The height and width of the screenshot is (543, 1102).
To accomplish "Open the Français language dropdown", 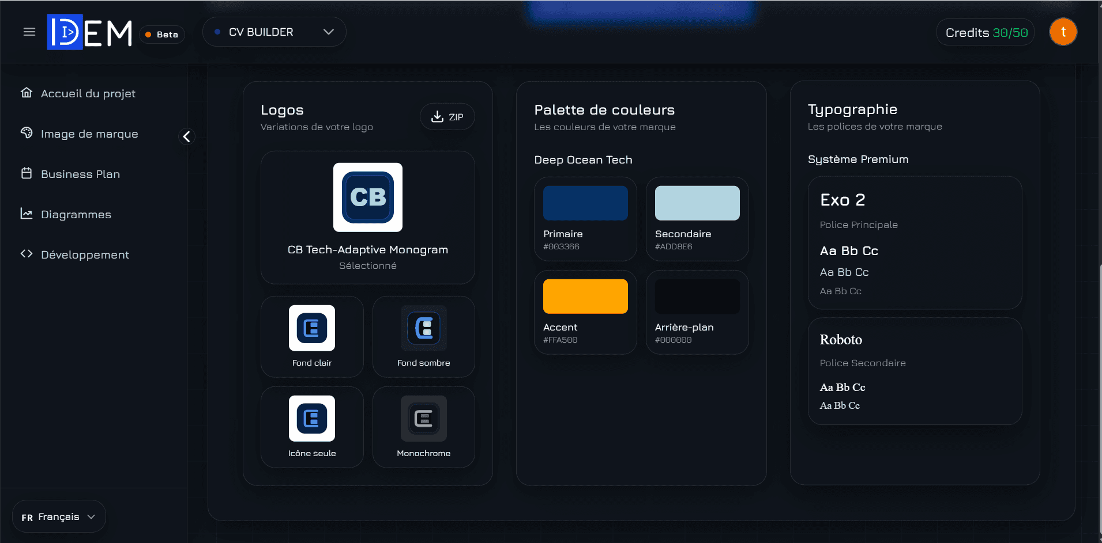I will click(59, 517).
